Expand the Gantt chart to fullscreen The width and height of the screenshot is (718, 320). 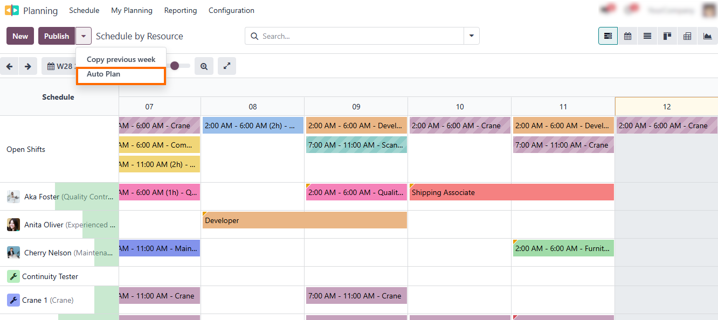pyautogui.click(x=226, y=66)
